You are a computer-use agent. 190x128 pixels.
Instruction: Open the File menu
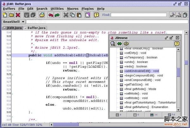pyautogui.click(x=21, y=9)
